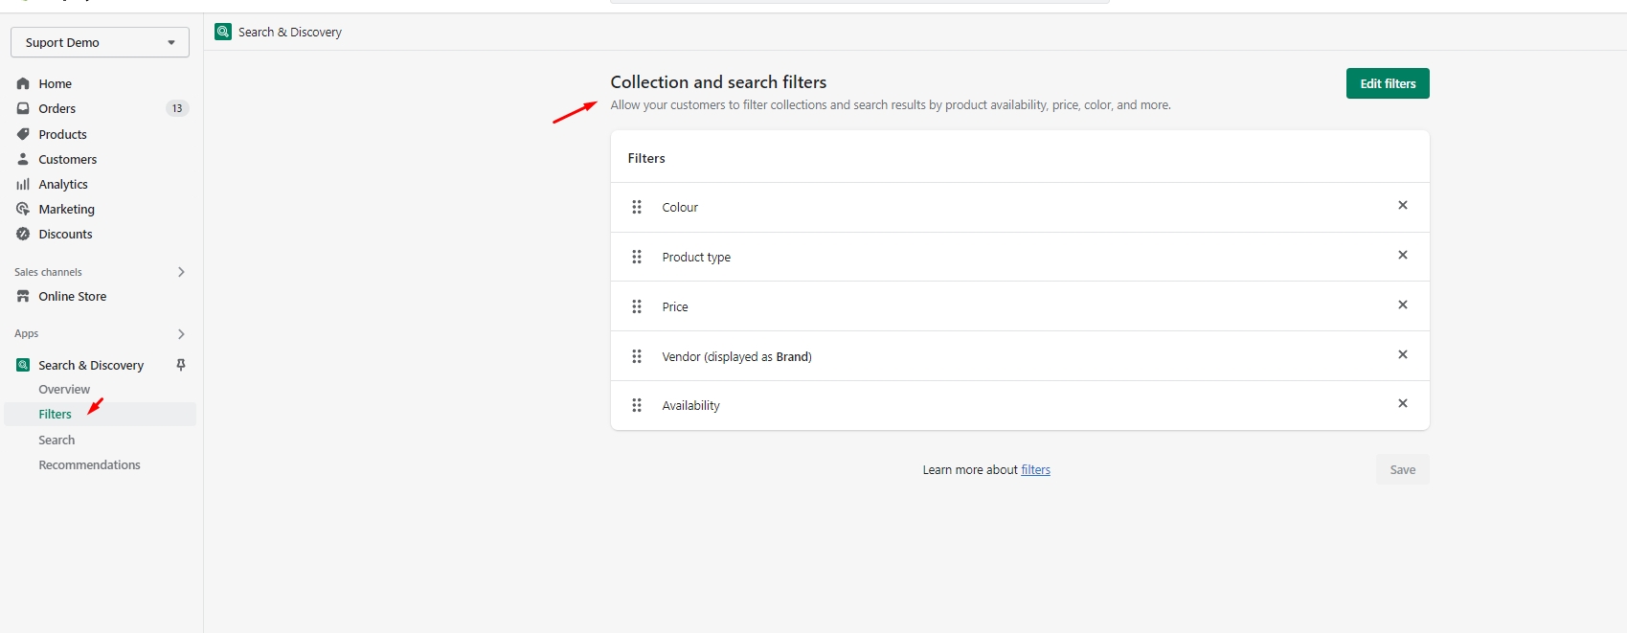Click the Products tag icon

coord(23,134)
